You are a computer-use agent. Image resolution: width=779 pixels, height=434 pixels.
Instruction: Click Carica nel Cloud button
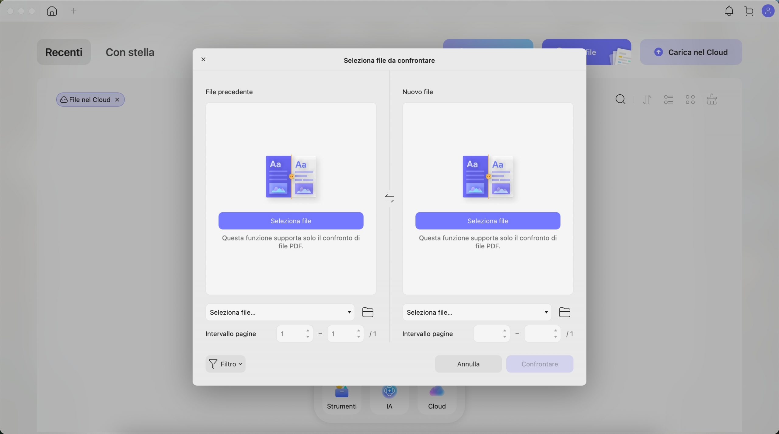pyautogui.click(x=691, y=52)
